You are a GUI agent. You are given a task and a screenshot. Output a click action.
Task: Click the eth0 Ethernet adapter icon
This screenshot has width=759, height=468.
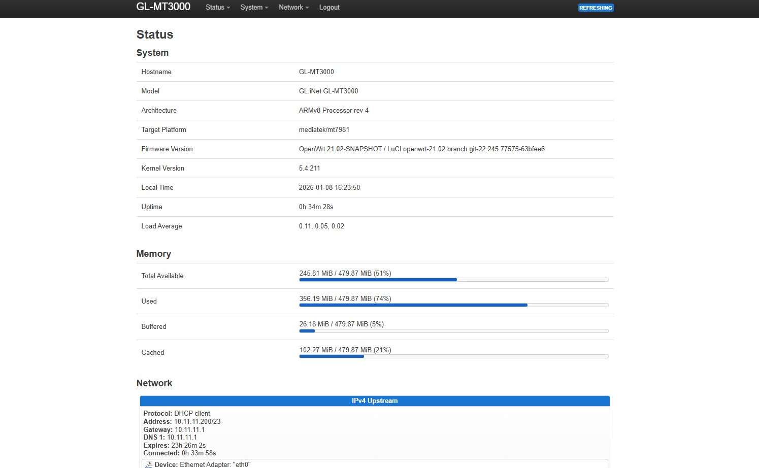(x=148, y=464)
